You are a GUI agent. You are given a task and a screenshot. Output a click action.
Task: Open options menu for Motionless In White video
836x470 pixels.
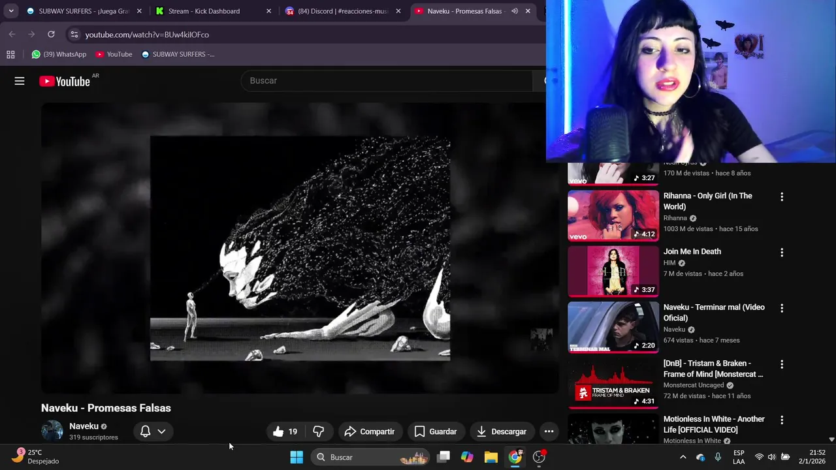[782, 420]
